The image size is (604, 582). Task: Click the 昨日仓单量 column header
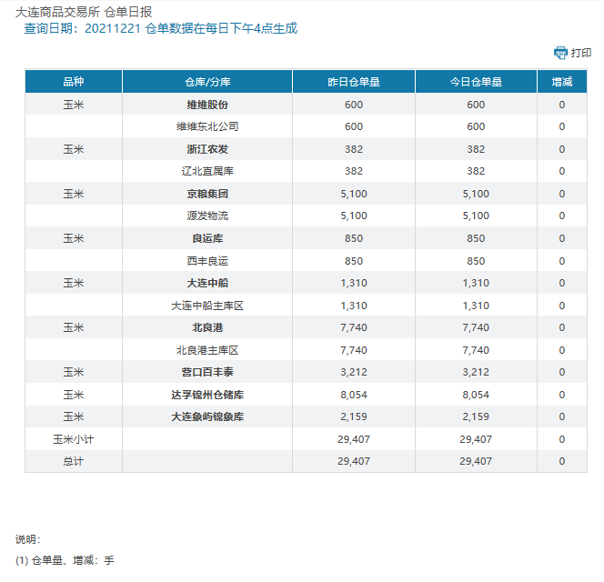(354, 82)
